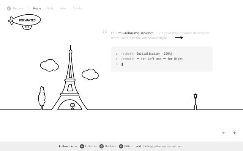The height and width of the screenshot is (151, 243).
Task: Open the Resume link
Action: tap(18, 8)
